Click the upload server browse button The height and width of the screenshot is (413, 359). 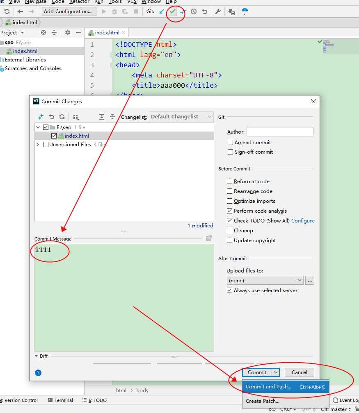(310, 281)
